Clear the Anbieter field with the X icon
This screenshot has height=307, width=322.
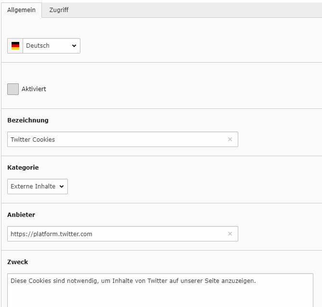230,234
